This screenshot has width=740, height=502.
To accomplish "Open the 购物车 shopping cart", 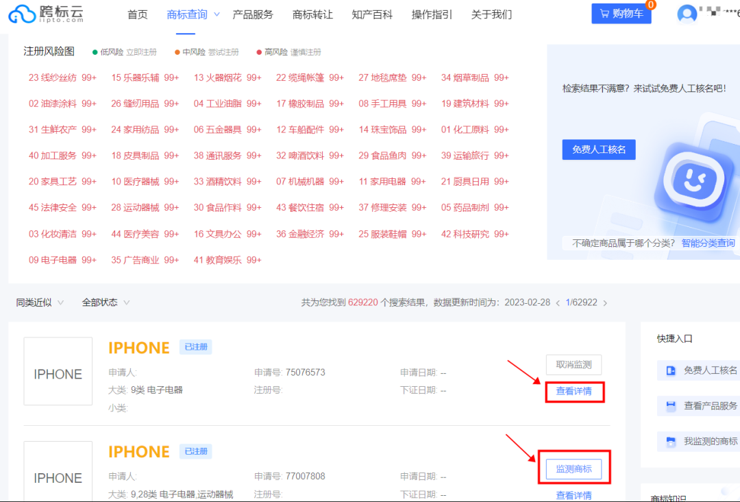I will click(621, 14).
